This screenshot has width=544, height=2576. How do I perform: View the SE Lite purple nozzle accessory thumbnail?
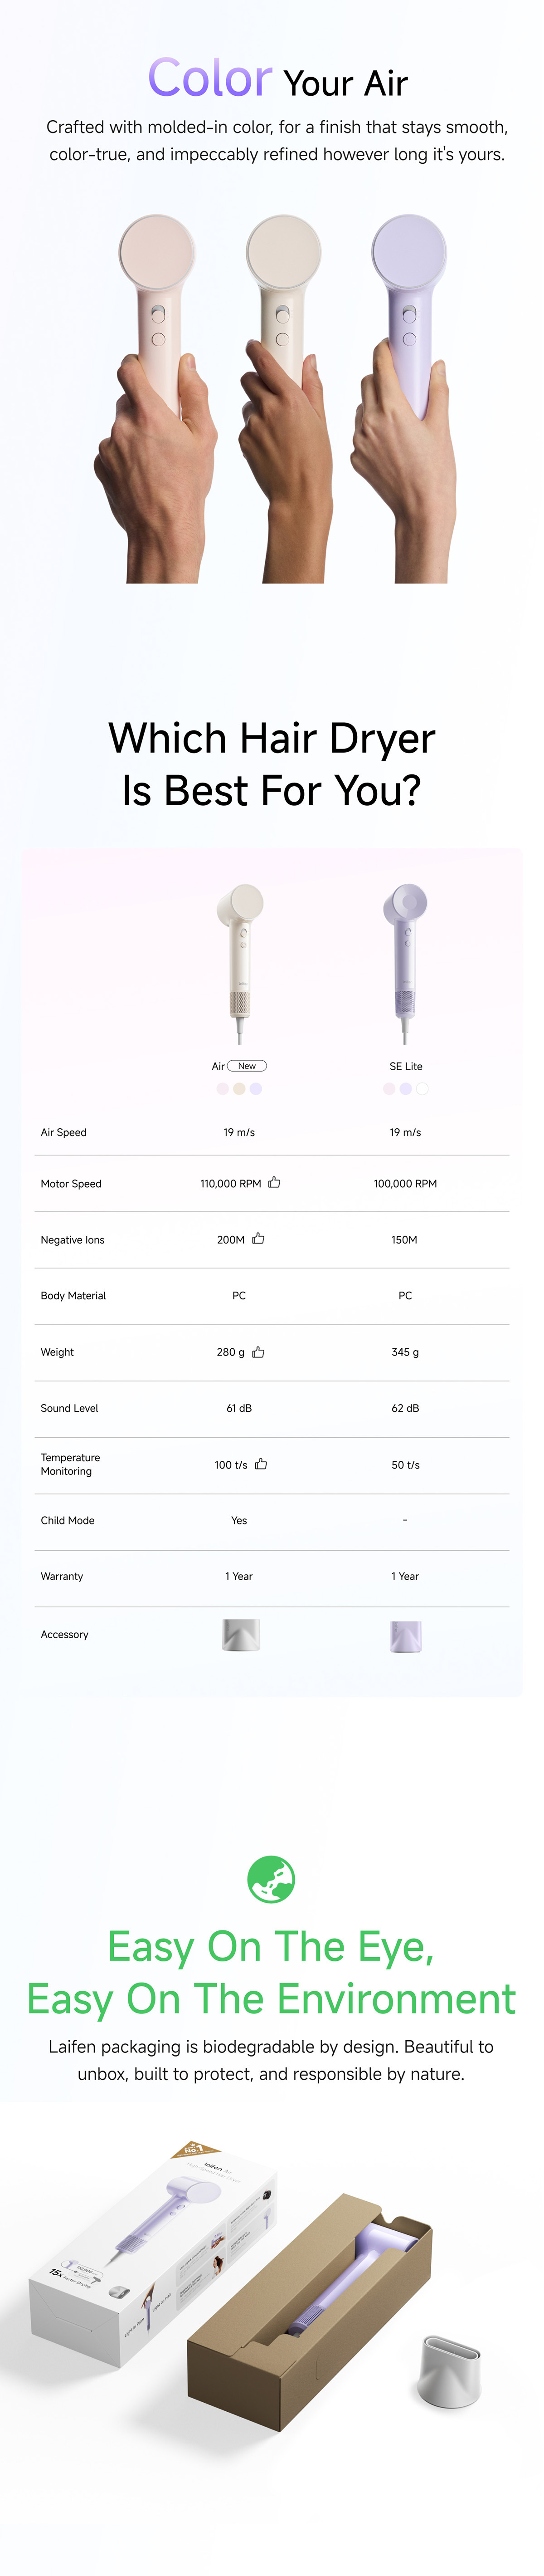(405, 1635)
